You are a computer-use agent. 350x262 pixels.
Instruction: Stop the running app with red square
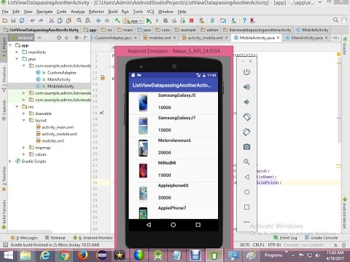pyautogui.click(x=192, y=20)
